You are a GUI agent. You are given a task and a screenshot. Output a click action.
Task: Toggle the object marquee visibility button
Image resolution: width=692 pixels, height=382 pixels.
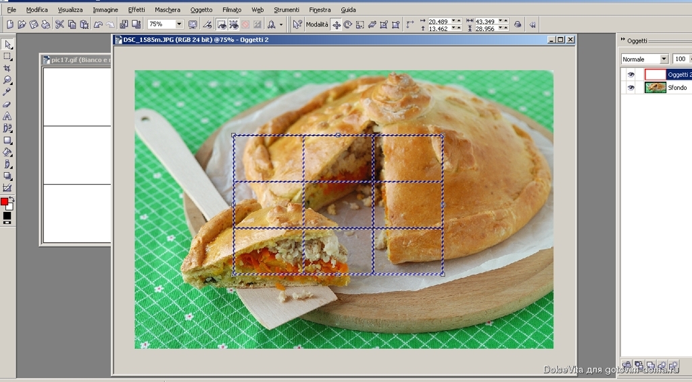[233, 25]
